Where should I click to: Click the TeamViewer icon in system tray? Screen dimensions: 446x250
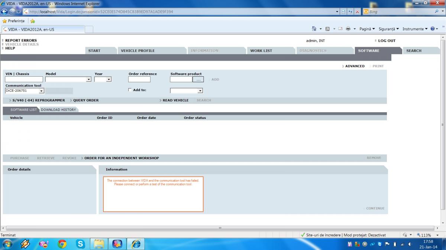(379, 244)
